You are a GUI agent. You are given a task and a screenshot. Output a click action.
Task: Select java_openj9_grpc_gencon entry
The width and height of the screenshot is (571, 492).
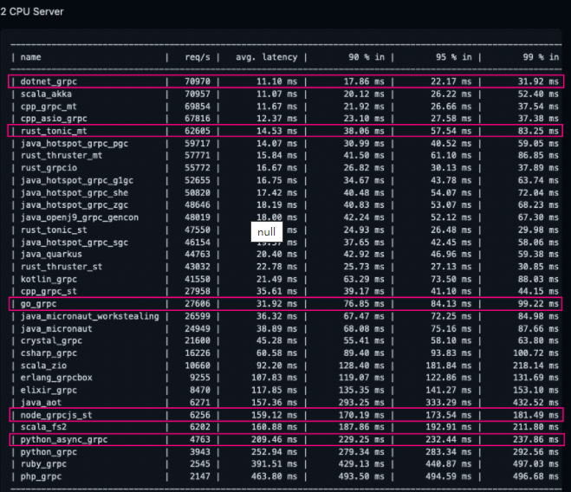pyautogui.click(x=80, y=217)
